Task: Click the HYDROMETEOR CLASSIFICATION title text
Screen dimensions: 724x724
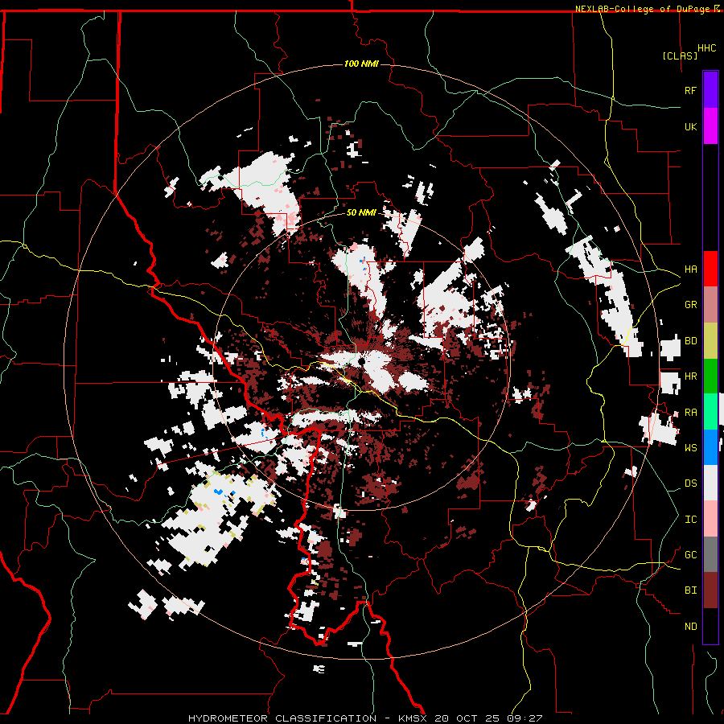Action: [282, 718]
